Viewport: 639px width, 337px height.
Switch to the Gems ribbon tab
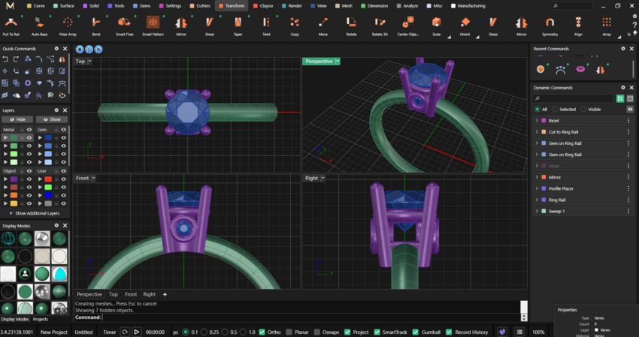pos(145,5)
